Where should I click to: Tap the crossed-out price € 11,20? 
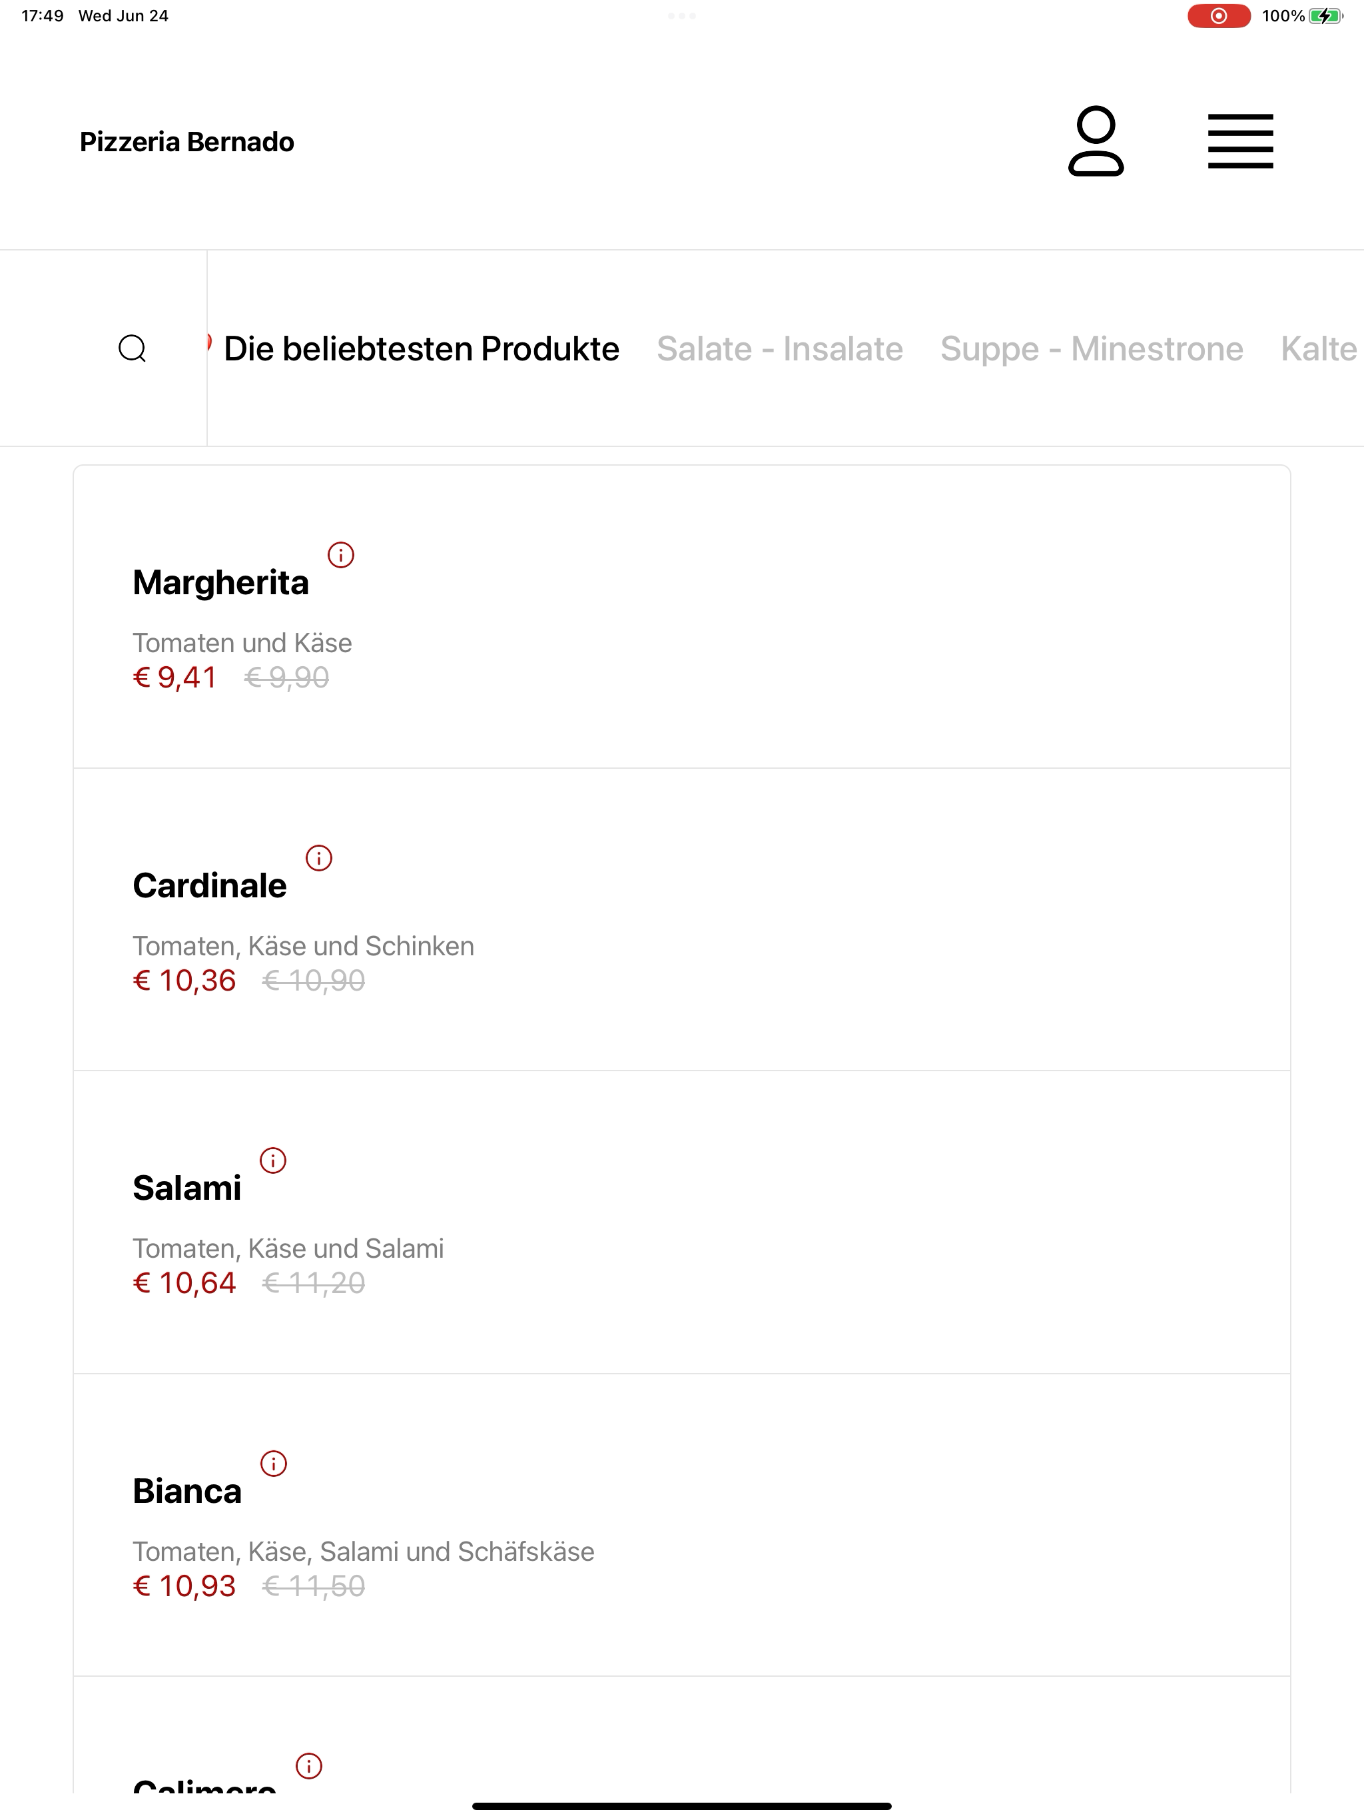(314, 1282)
